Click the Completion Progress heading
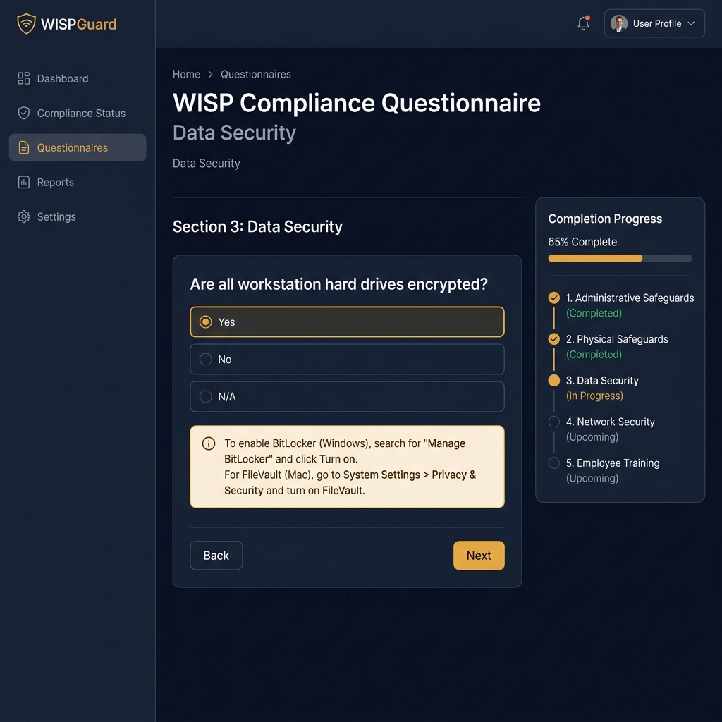 (605, 219)
